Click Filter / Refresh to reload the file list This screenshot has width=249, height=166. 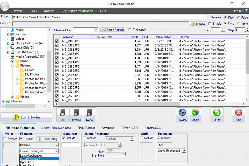click(113, 30)
